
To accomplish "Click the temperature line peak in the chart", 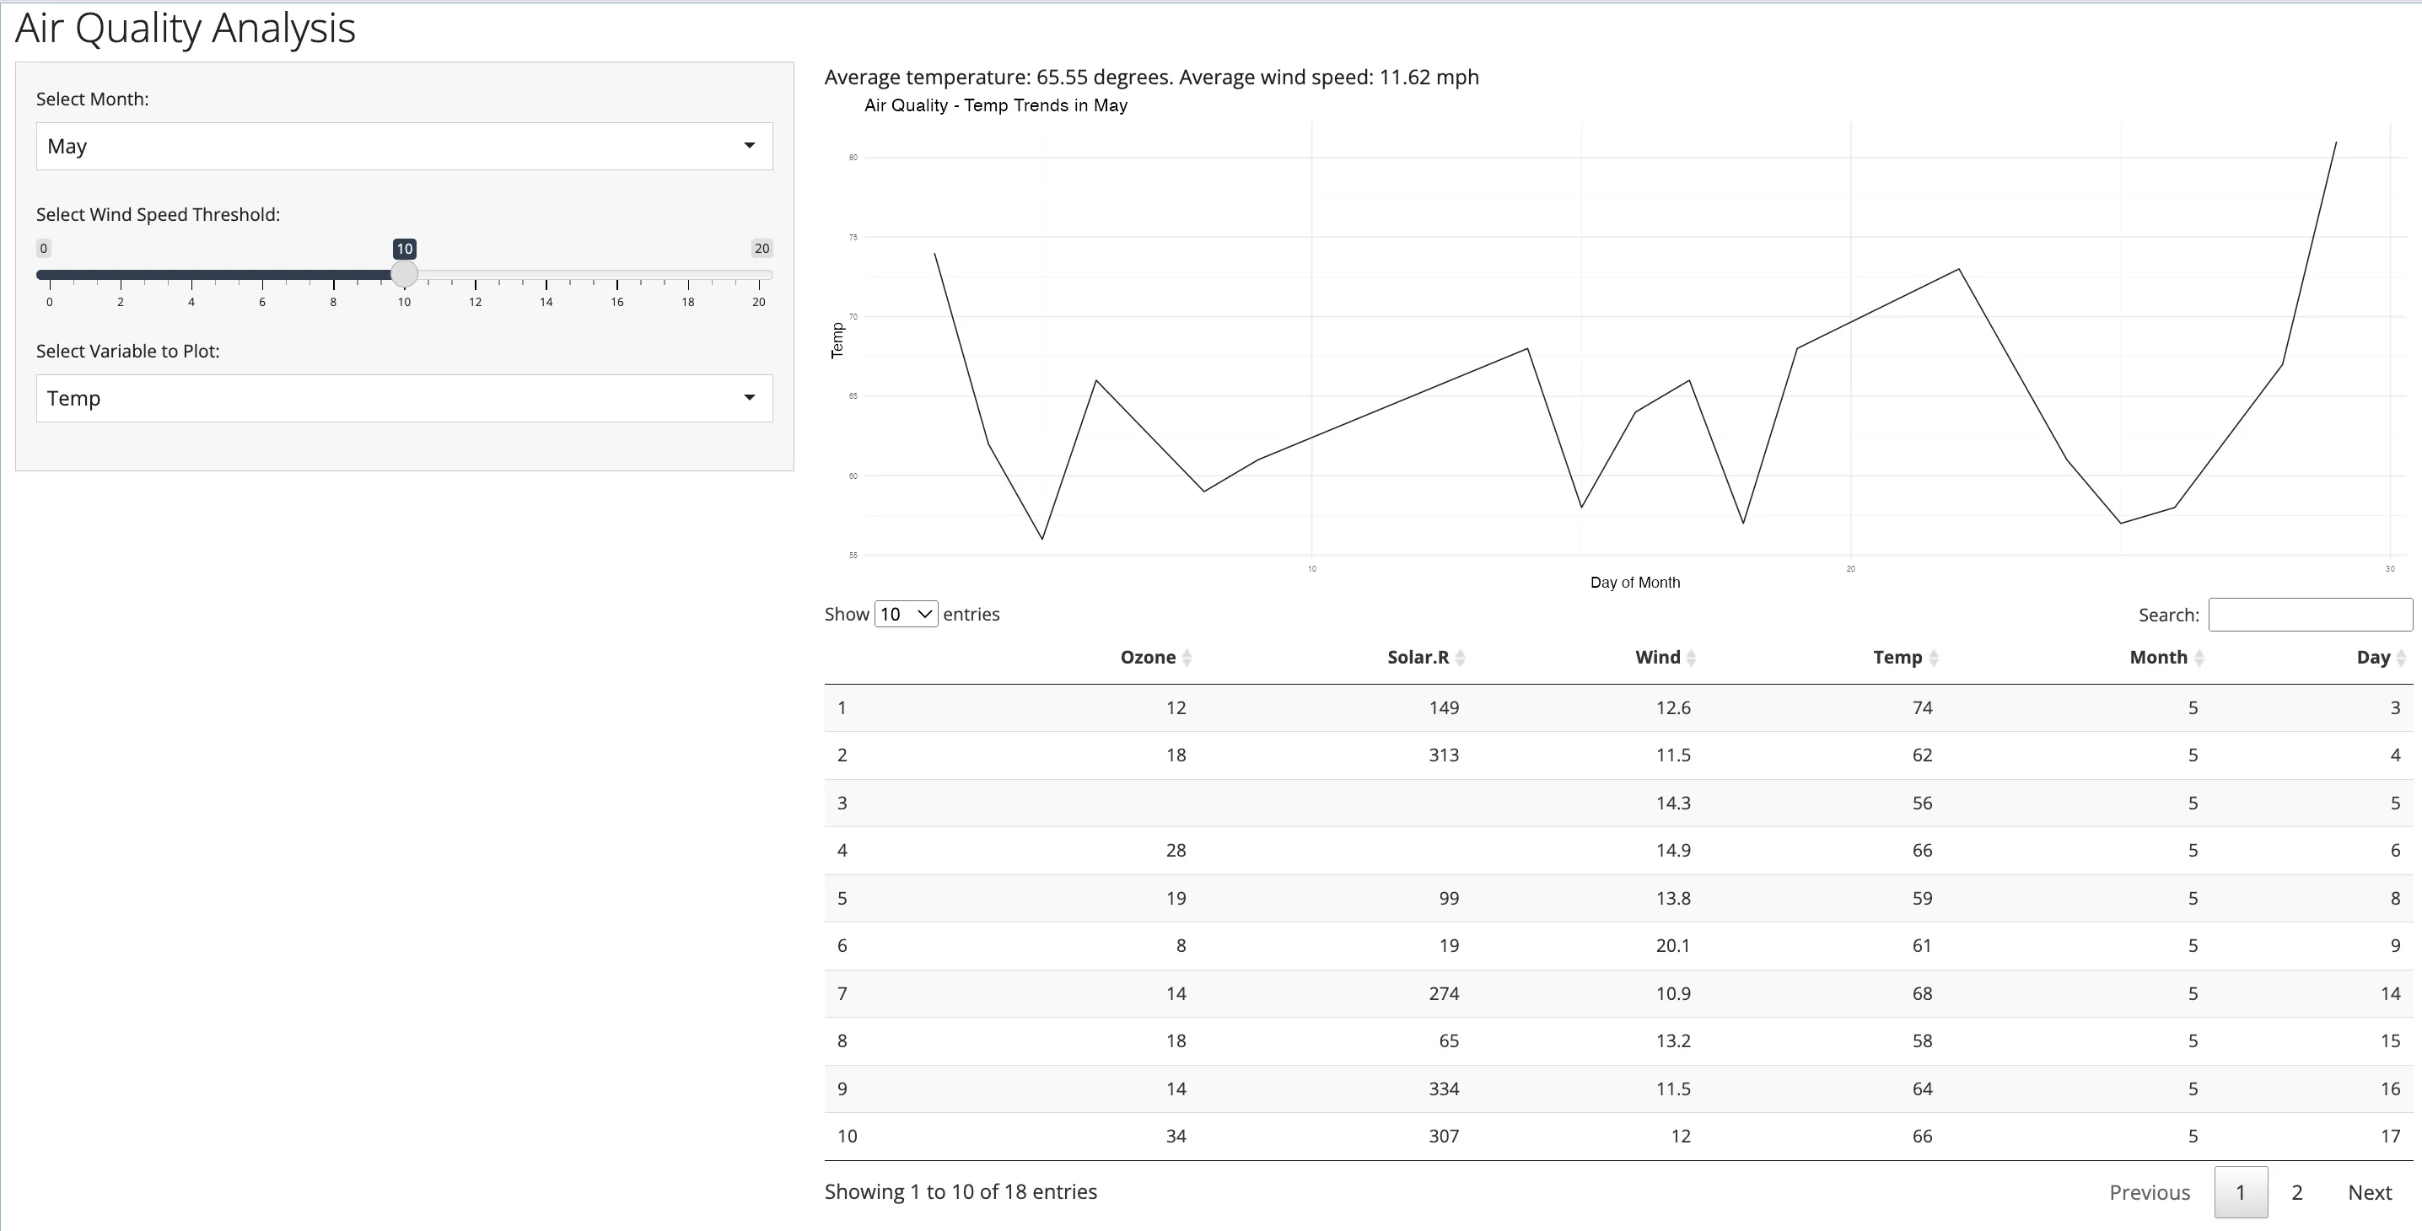I will [2335, 142].
